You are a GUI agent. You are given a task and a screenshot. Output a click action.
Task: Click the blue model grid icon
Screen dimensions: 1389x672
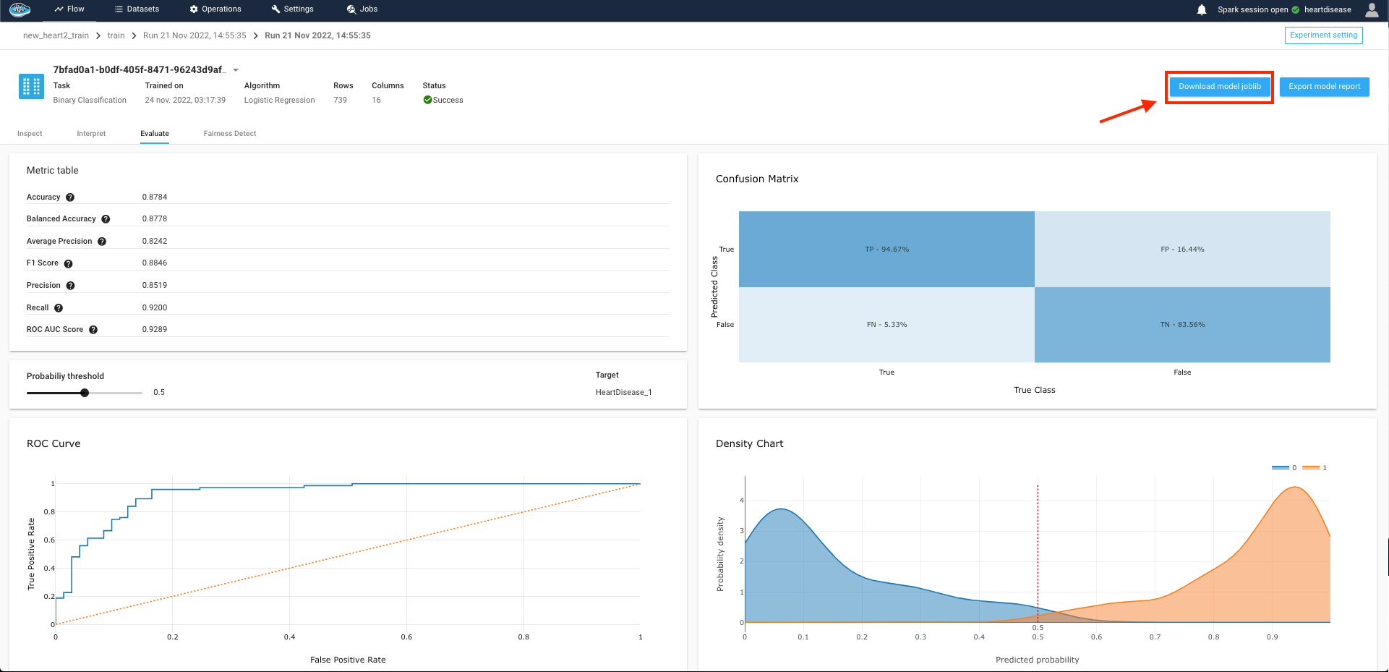31,87
